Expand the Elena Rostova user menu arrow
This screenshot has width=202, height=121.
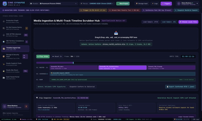point(197,4)
